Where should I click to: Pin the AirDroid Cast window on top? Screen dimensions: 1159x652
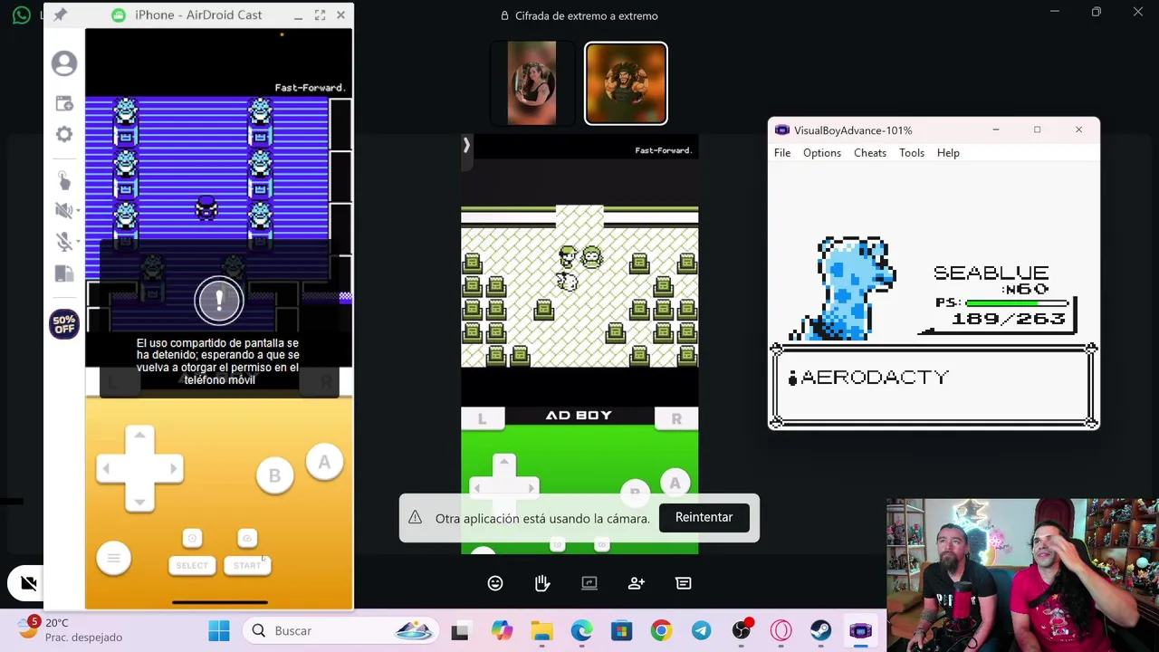(x=60, y=15)
